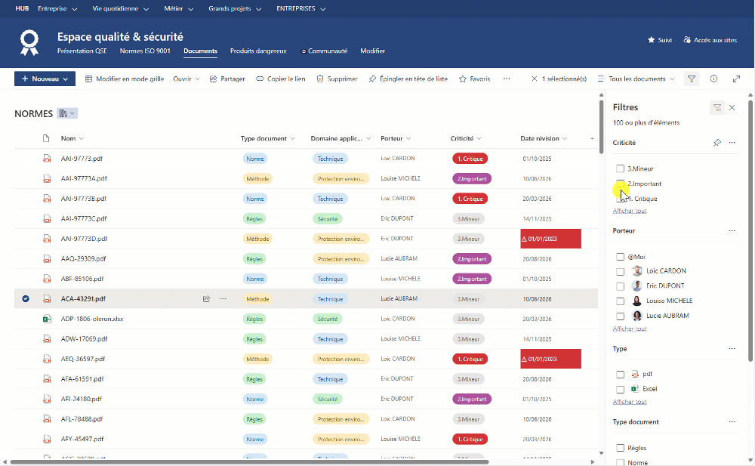Click PDF file icon of AAI-97773.pdf

[x=47, y=159]
